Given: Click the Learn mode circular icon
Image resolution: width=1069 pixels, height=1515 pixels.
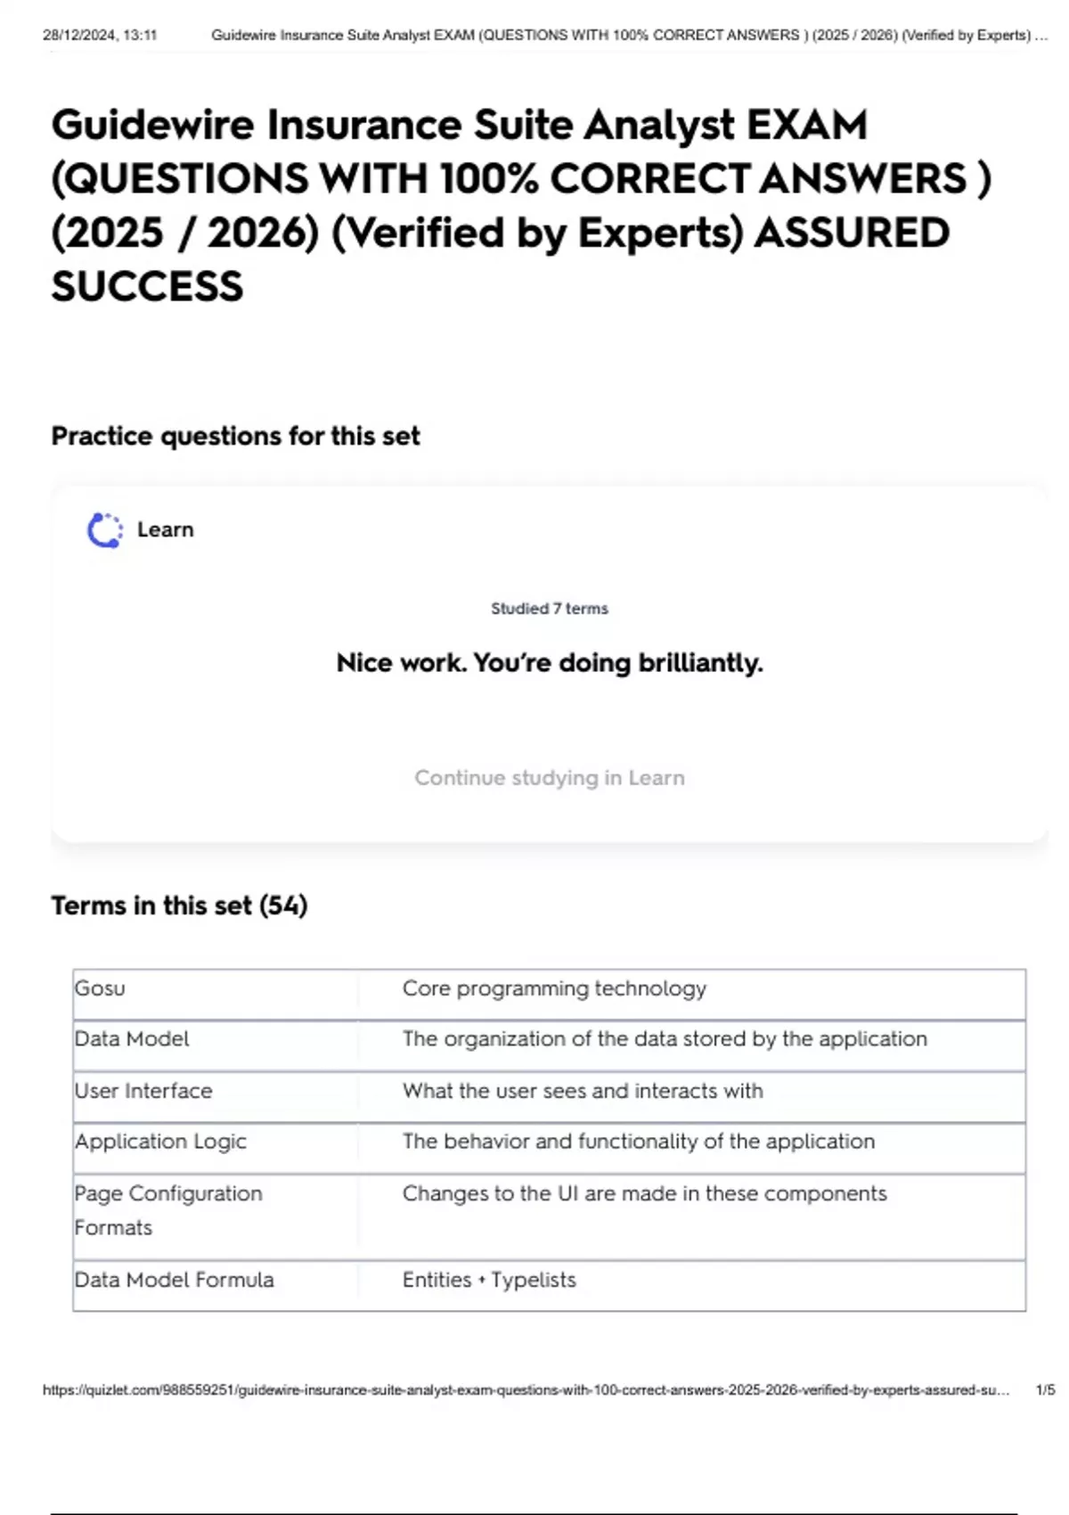Looking at the screenshot, I should pyautogui.click(x=105, y=530).
